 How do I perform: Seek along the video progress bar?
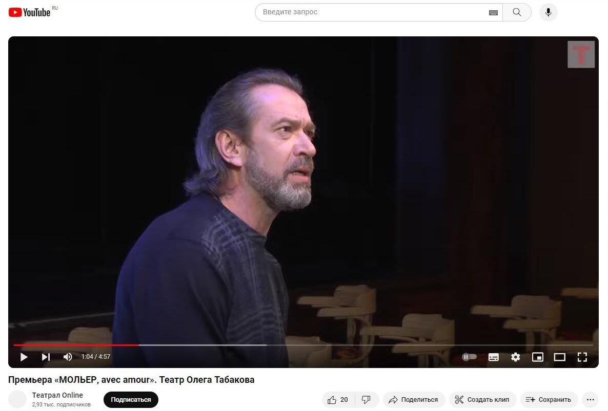coord(303,345)
